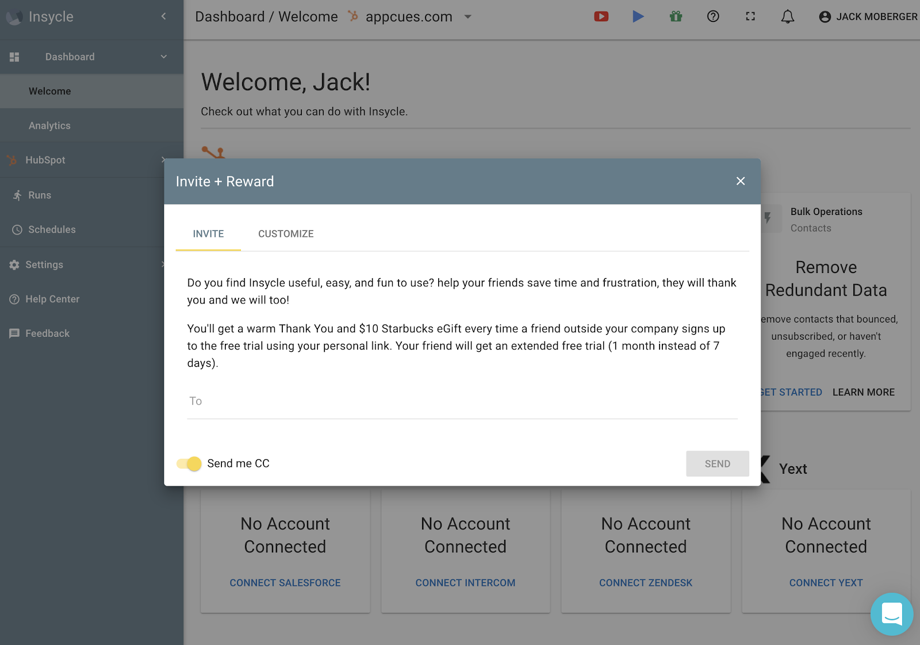Click Connect Zendesk link
920x645 pixels.
[x=646, y=583]
